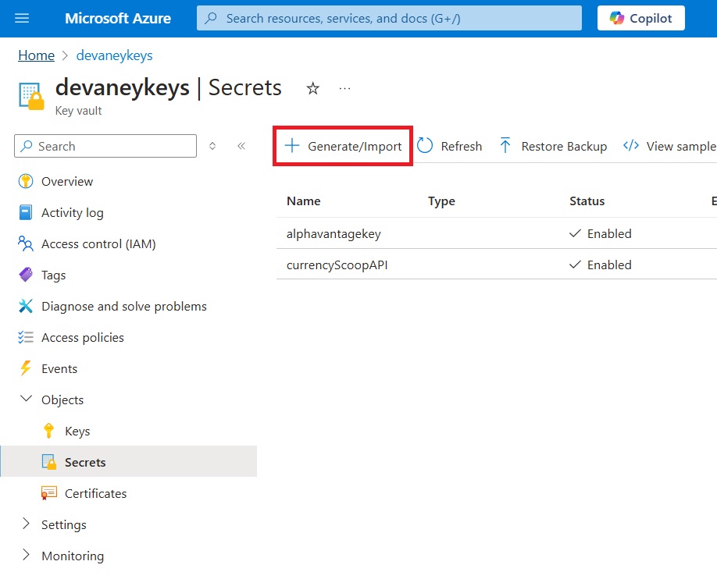Toggle expand/collapse all menu groups
Screen dimensions: 717x579
click(212, 146)
